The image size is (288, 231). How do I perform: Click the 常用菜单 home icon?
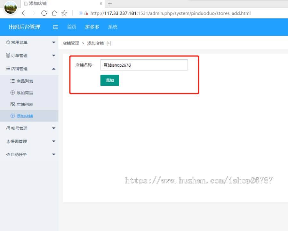(8, 42)
